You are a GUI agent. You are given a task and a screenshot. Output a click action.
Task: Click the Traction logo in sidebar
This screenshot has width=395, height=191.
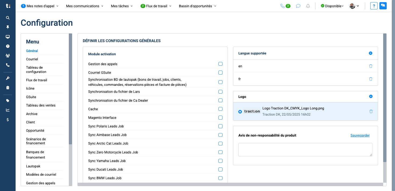(8, 6)
